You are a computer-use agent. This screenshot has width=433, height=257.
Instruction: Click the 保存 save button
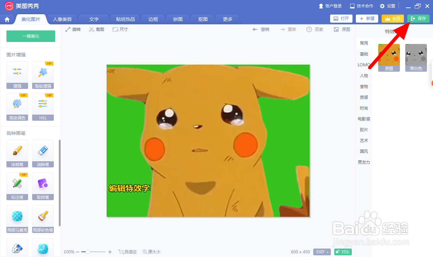(x=418, y=19)
